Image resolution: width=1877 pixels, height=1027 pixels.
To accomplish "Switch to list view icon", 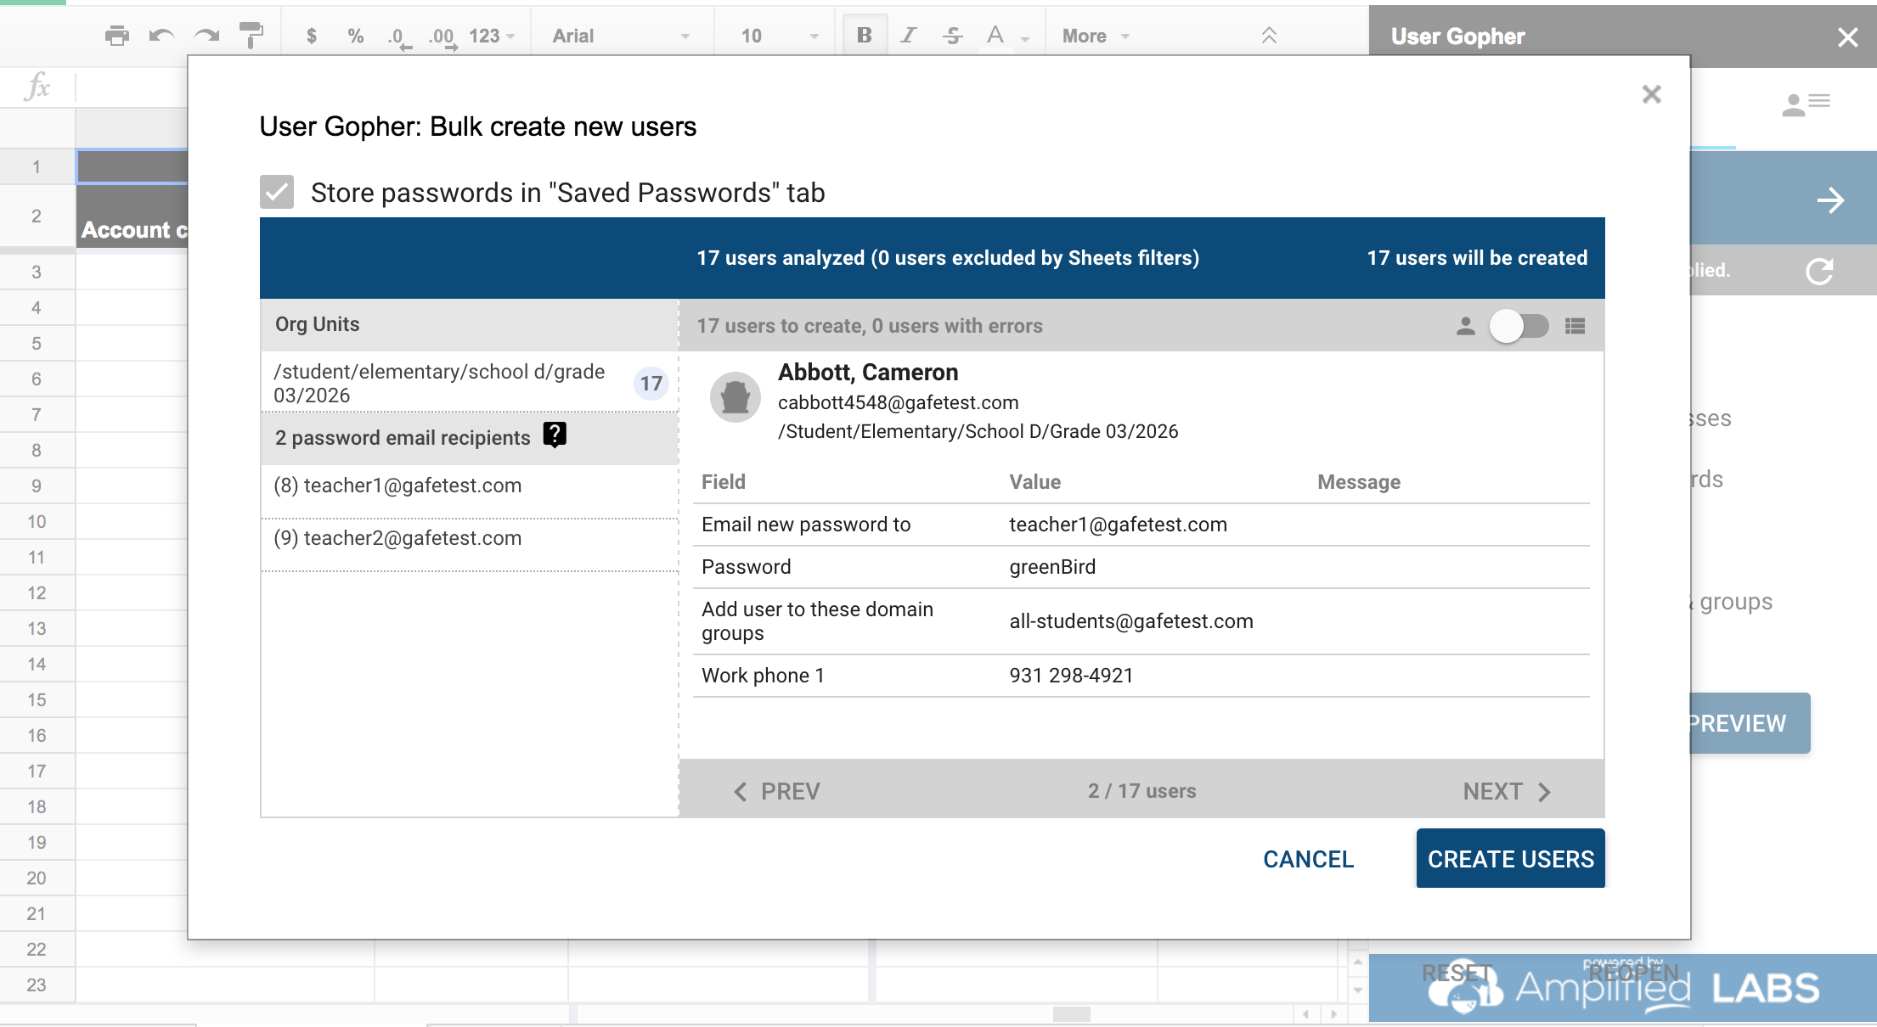I will tap(1575, 326).
